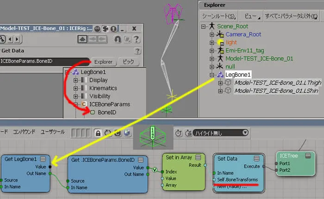
Task: Open the Get .ICEBoneParams.BoneID node menu icon
Action: (x=141, y=160)
